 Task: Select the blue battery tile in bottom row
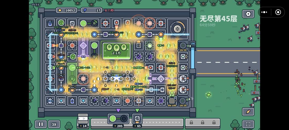point(72,101)
